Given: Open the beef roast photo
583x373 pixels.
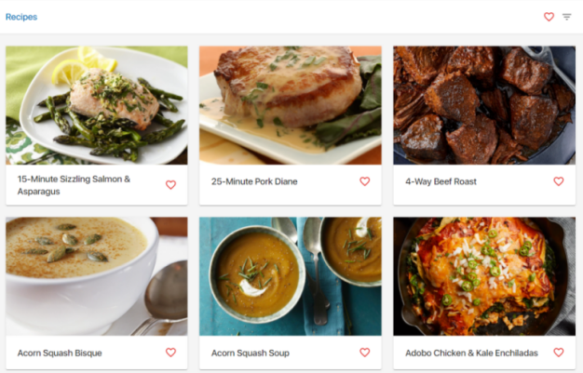Looking at the screenshot, I should [x=484, y=105].
